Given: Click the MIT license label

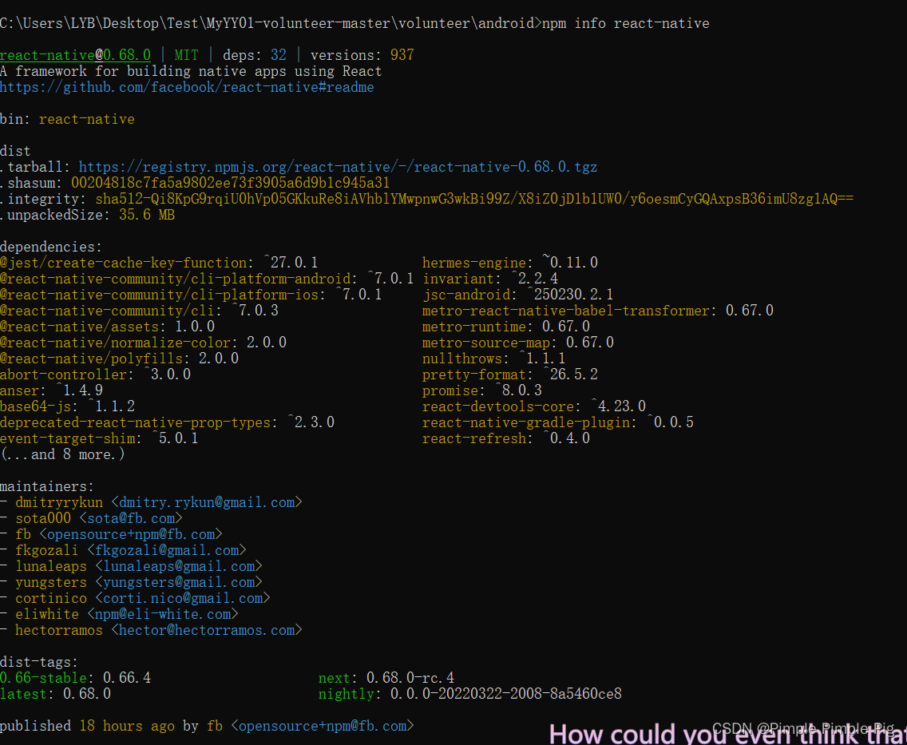Looking at the screenshot, I should 186,56.
